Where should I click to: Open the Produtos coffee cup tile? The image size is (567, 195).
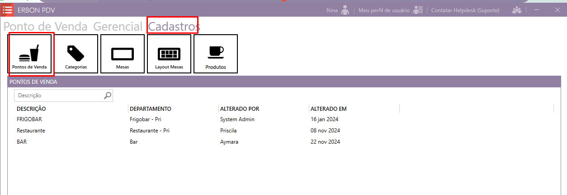coord(216,54)
